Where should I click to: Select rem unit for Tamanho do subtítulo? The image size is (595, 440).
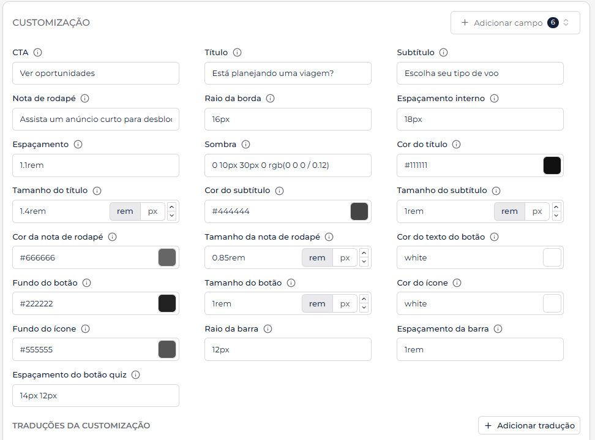click(509, 211)
